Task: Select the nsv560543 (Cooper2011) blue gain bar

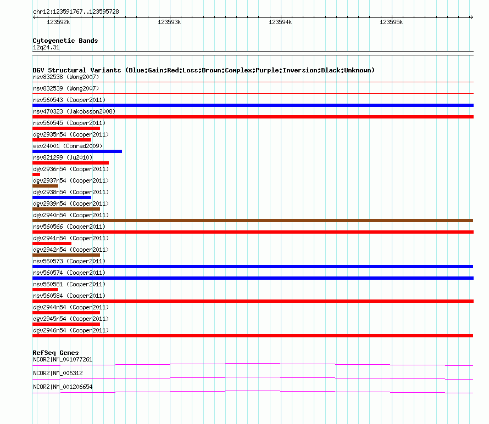Action: point(253,105)
